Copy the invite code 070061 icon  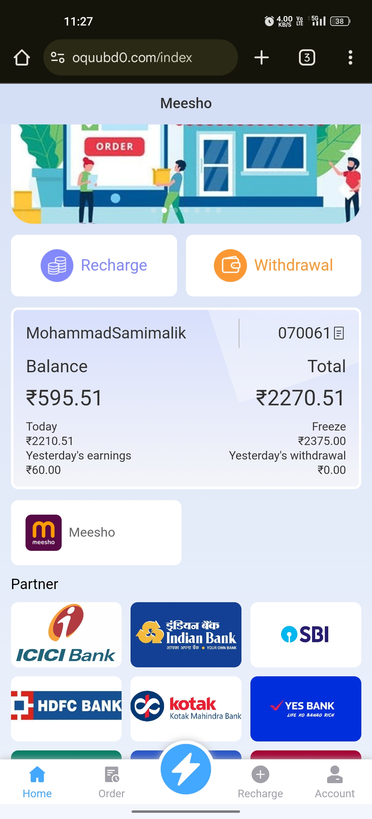point(339,333)
